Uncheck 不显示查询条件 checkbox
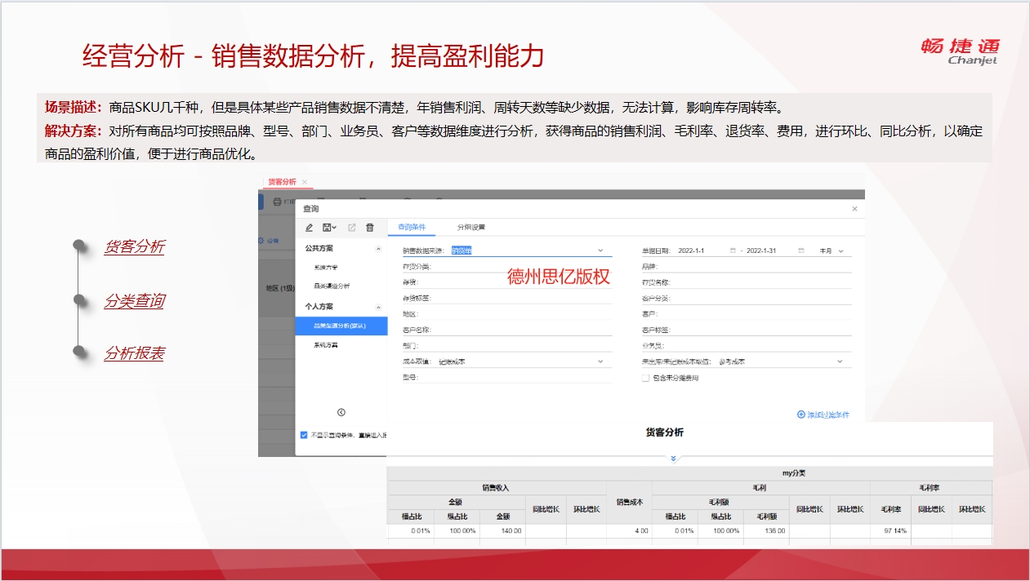This screenshot has width=1030, height=581. [x=304, y=435]
